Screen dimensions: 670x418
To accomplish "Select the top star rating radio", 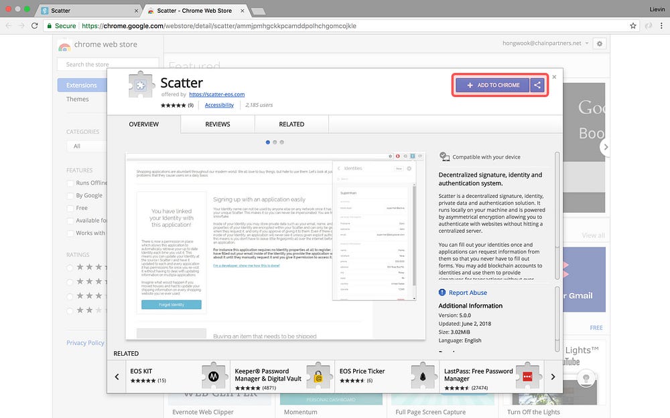I will coord(70,268).
